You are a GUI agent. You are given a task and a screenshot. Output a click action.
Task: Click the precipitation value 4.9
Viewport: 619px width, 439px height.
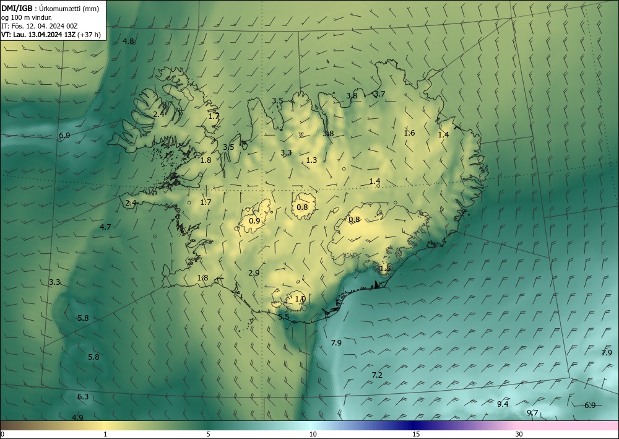(x=77, y=417)
